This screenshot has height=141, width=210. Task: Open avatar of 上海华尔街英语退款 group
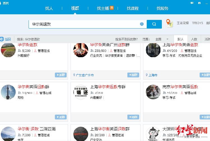point(153,50)
